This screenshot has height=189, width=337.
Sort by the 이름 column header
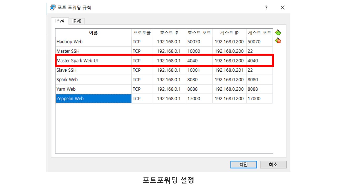pos(93,33)
